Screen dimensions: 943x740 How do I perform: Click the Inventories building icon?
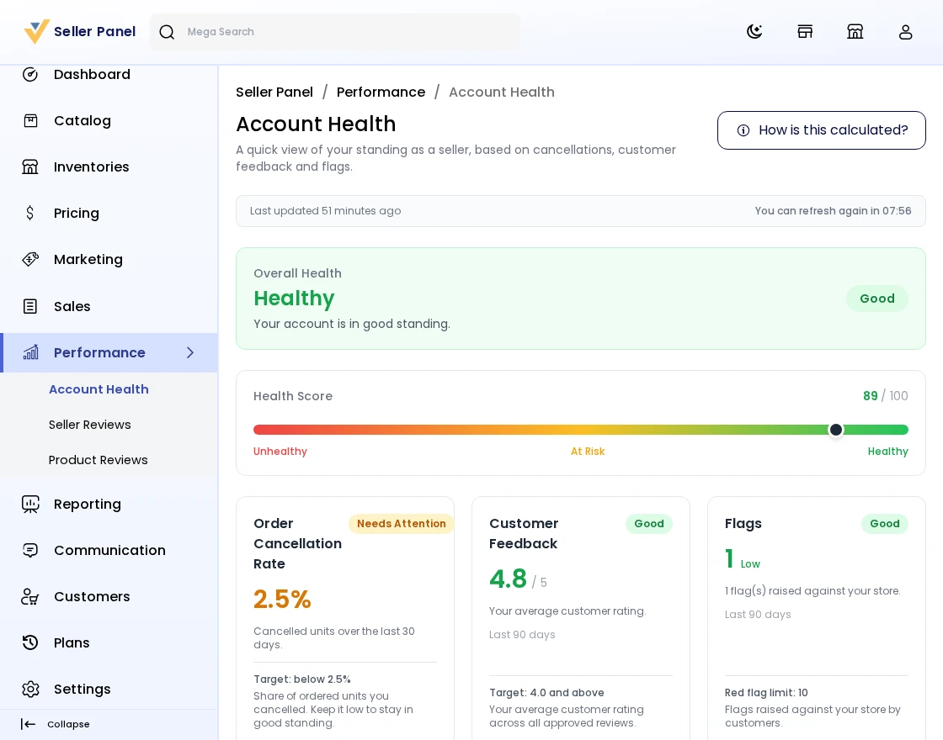coord(30,167)
